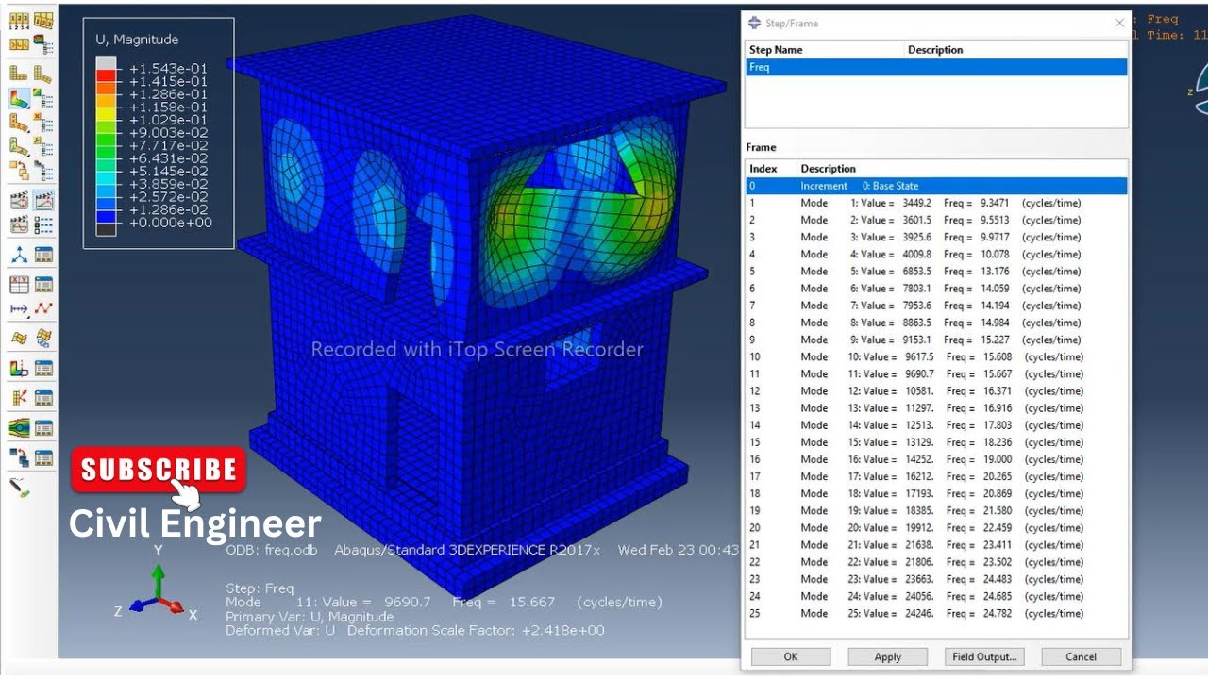Screen dimensions: 1208x679
Task: Start Animate Scale Factor tool
Action: pyautogui.click(x=18, y=200)
